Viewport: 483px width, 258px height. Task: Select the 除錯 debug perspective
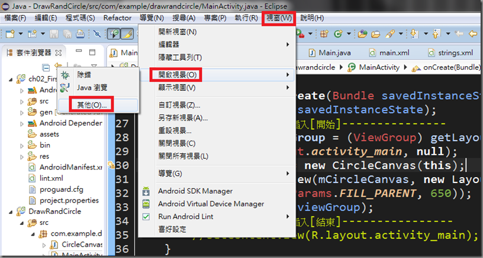tap(98, 74)
